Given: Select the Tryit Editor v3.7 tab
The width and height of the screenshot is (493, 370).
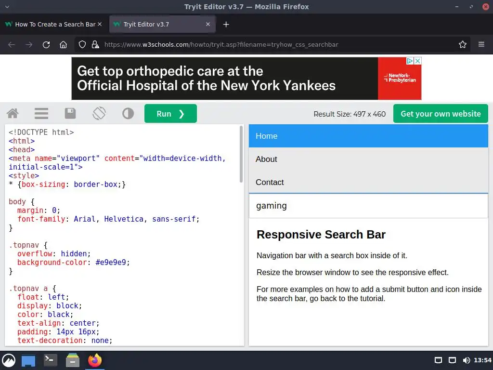Looking at the screenshot, I should [x=162, y=24].
